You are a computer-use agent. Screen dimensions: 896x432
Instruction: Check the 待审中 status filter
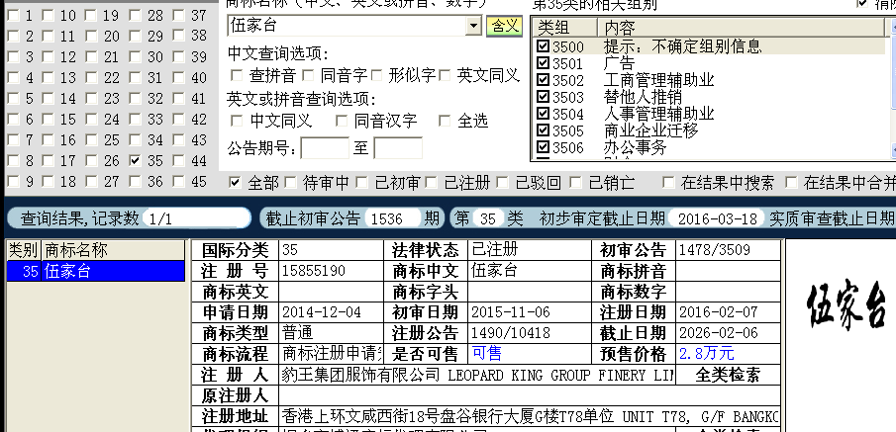tap(290, 183)
